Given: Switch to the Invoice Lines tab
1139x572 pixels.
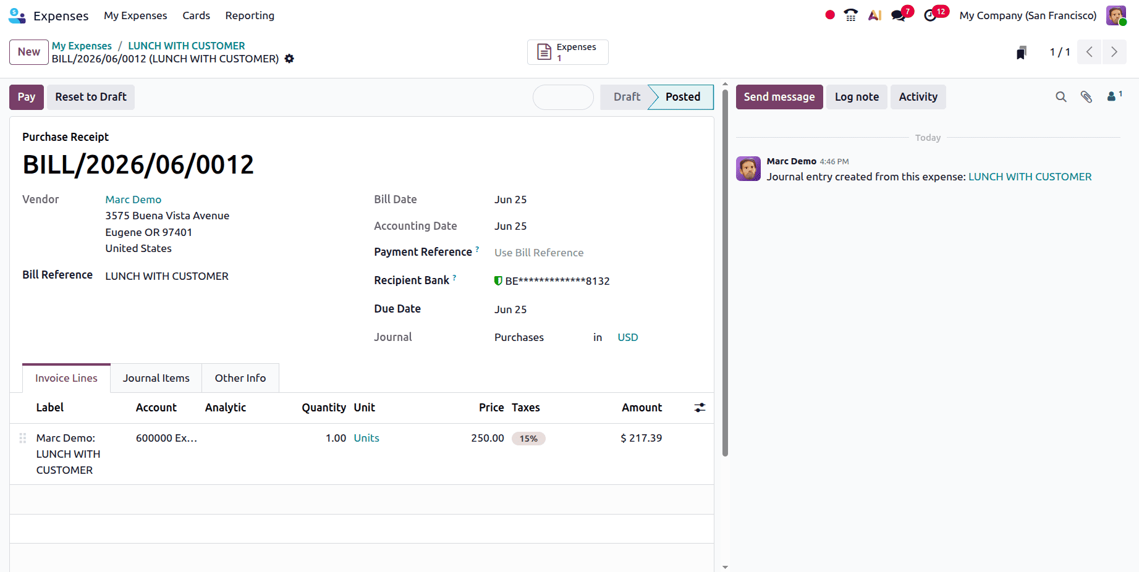Looking at the screenshot, I should tap(66, 378).
